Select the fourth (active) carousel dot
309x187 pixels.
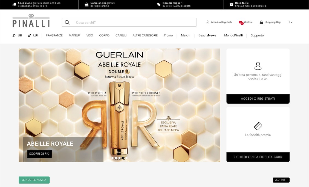(x=123, y=158)
